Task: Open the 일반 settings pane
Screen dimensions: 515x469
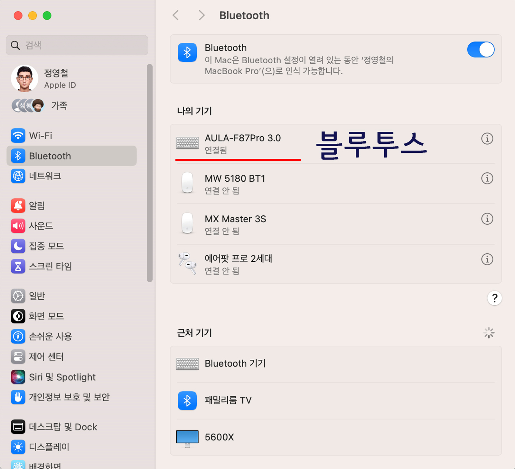Action: 71,296
